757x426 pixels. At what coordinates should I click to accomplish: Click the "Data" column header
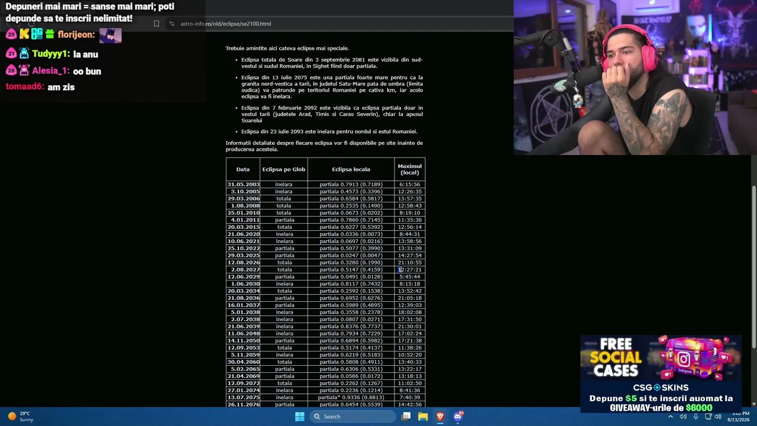pyautogui.click(x=243, y=169)
